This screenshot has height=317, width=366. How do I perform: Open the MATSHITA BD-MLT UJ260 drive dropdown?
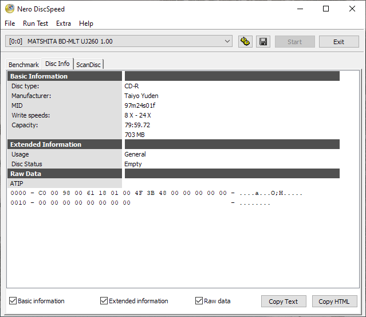tap(119, 41)
